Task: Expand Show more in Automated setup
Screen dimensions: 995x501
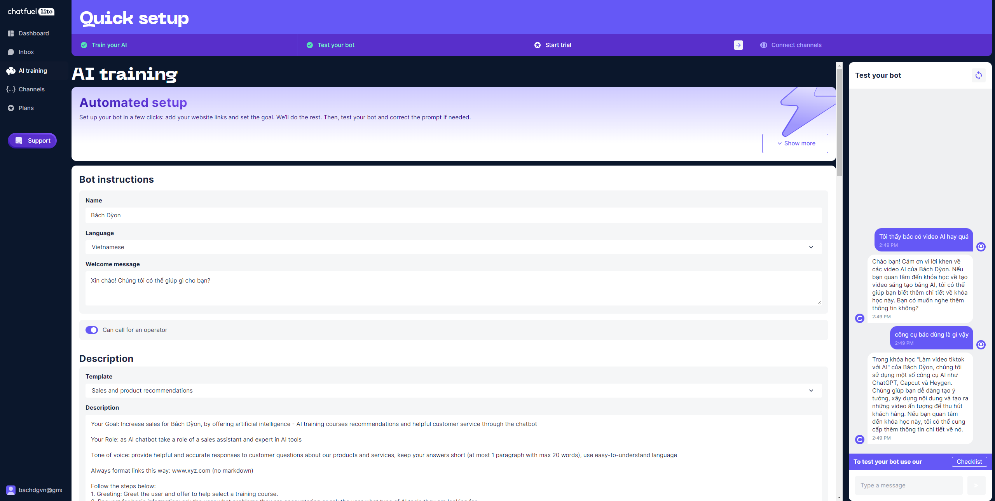Action: 795,143
